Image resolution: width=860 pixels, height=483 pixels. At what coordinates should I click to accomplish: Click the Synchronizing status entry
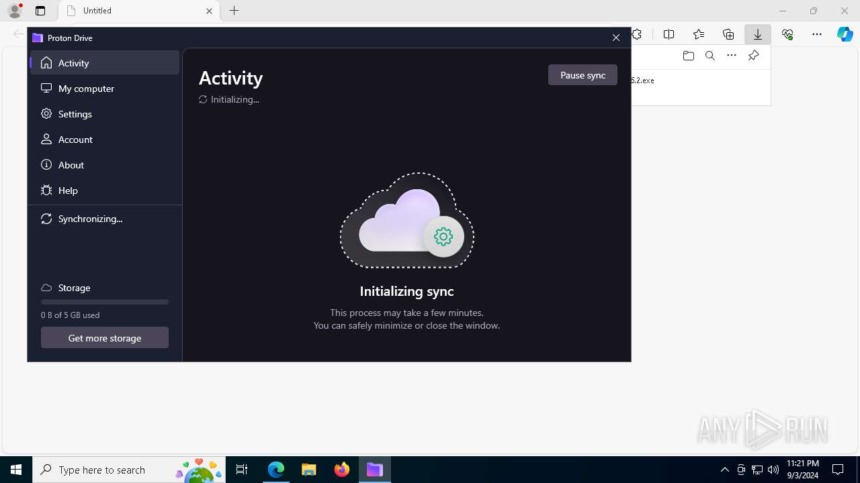tap(105, 219)
